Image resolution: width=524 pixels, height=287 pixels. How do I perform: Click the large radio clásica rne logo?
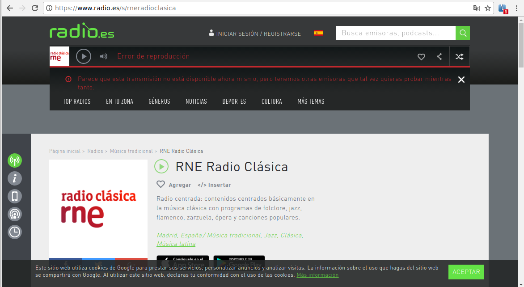tap(98, 209)
